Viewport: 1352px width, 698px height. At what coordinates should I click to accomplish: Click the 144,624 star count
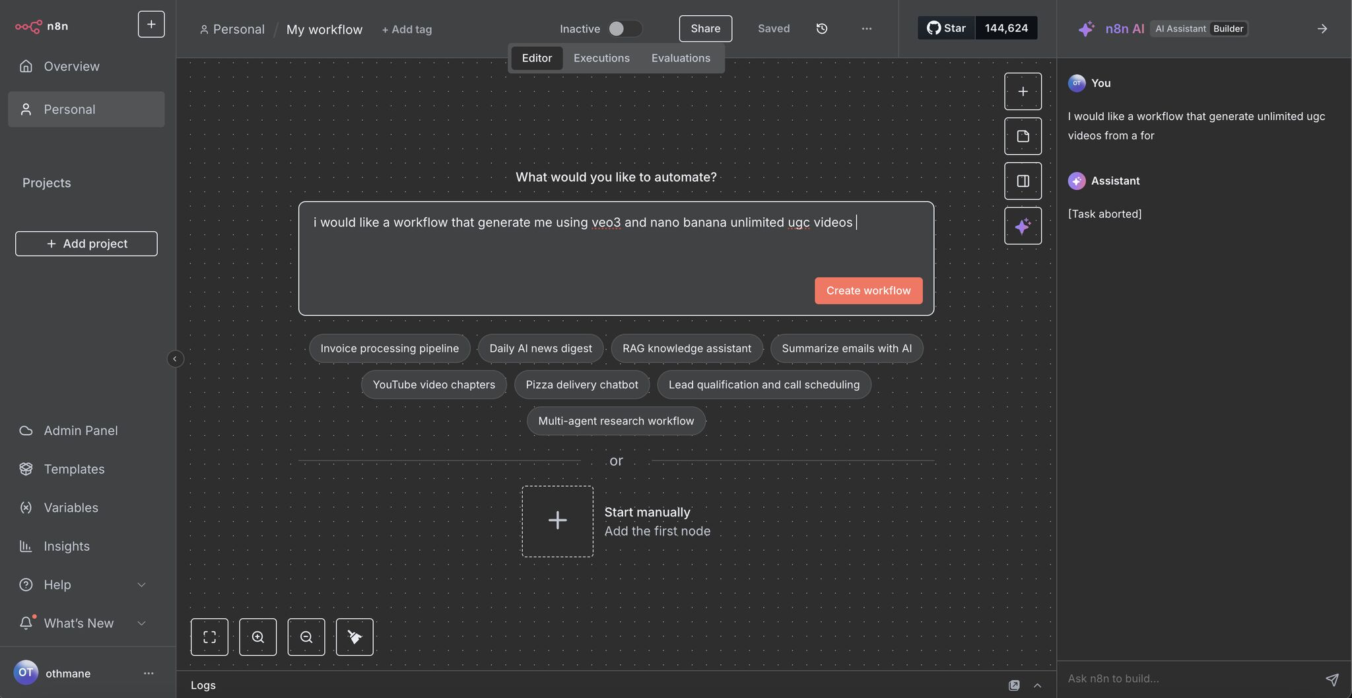point(1006,28)
